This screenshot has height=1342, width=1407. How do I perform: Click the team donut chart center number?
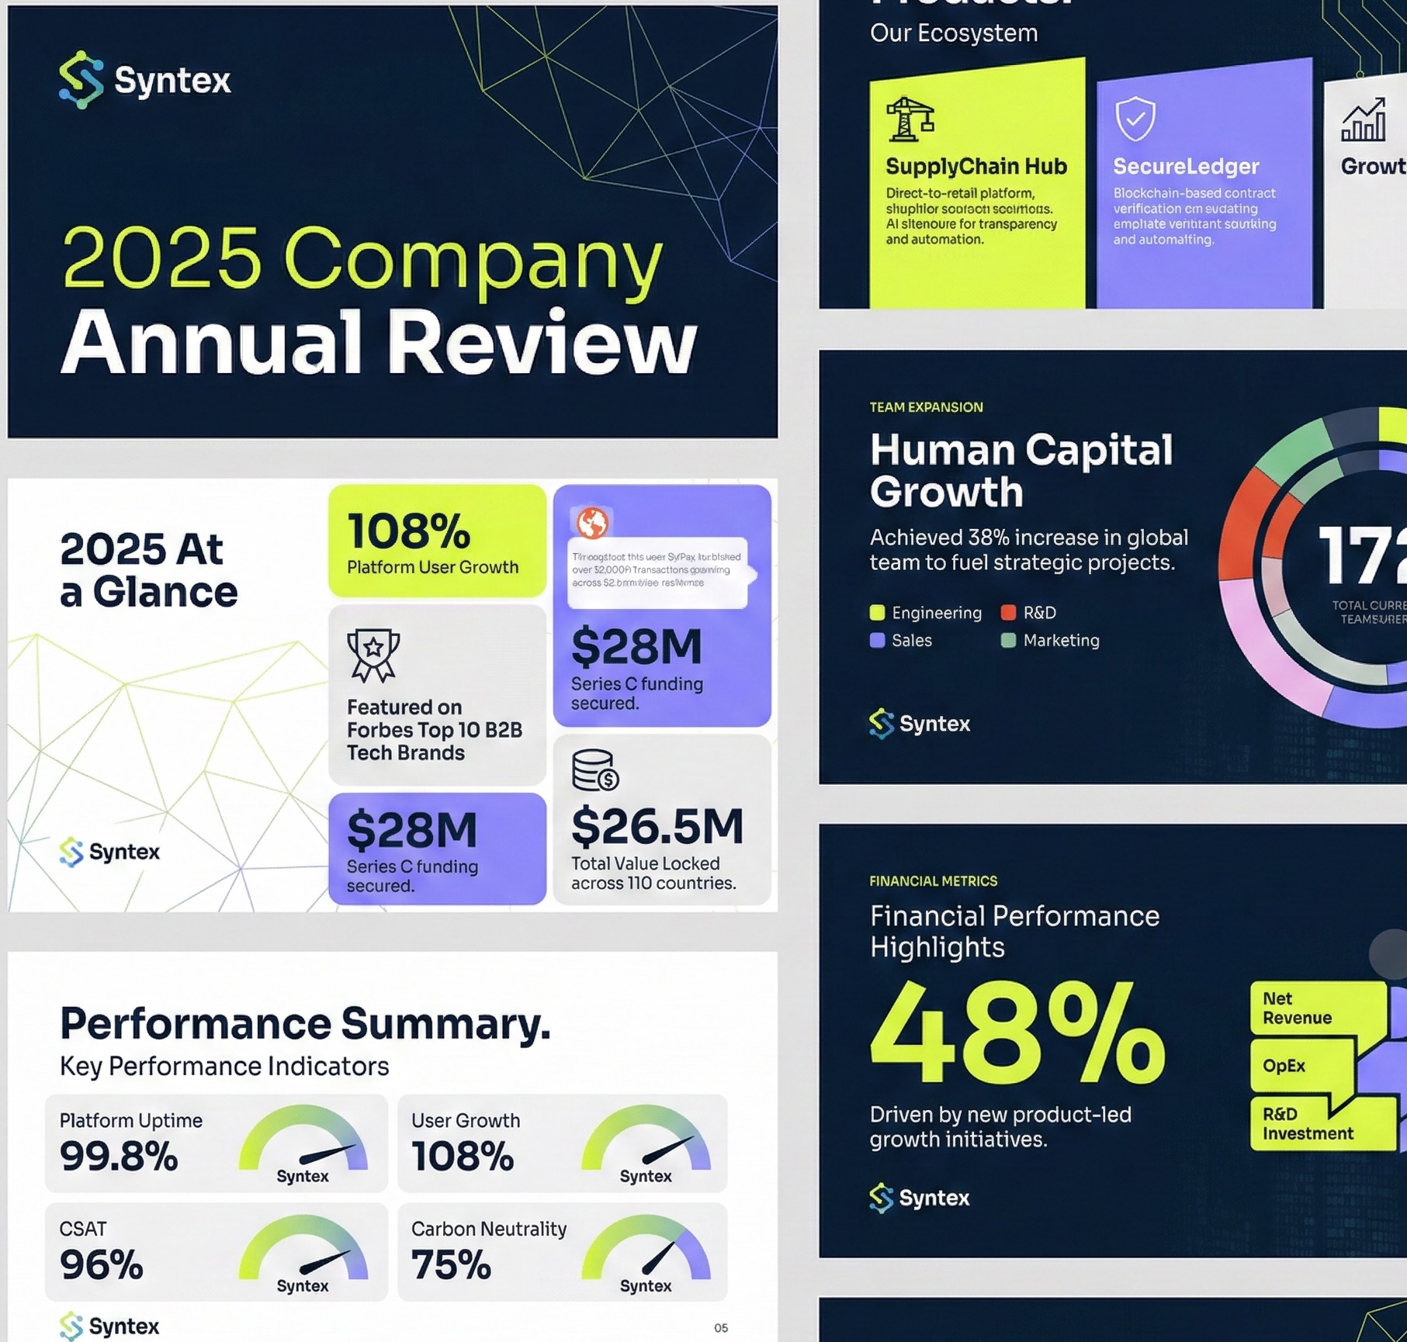click(x=1362, y=555)
